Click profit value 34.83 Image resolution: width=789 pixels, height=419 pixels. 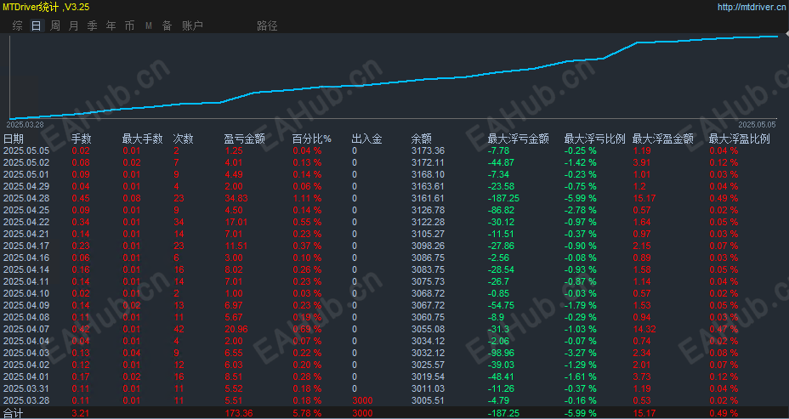coord(236,198)
